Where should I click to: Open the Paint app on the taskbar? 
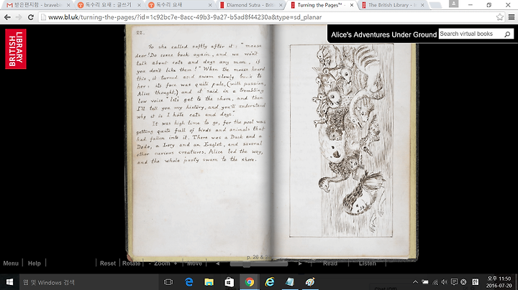click(310, 282)
